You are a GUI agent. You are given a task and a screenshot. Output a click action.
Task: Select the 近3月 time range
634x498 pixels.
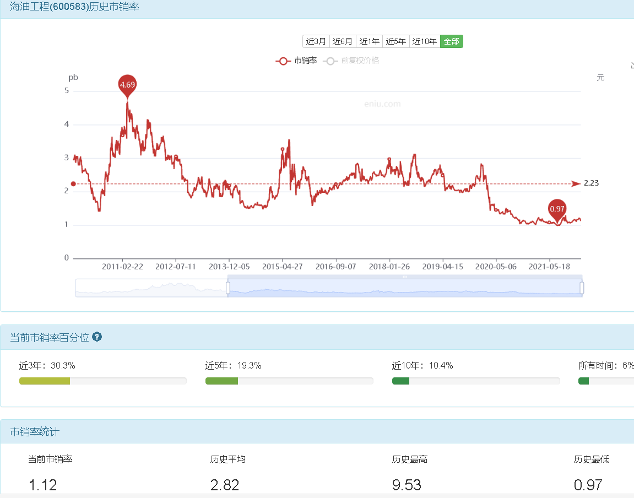(x=316, y=41)
